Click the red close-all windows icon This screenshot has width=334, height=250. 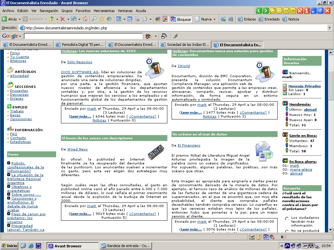(300, 11)
